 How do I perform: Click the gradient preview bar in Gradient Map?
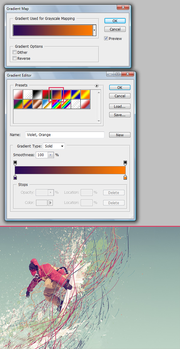click(53, 31)
